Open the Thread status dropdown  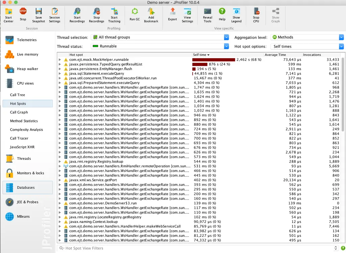coord(160,46)
